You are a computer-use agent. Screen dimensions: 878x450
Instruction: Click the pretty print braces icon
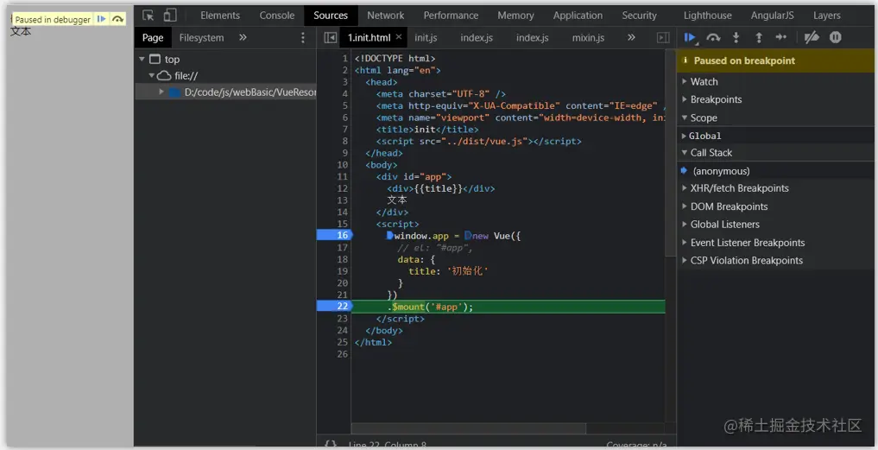coord(331,444)
